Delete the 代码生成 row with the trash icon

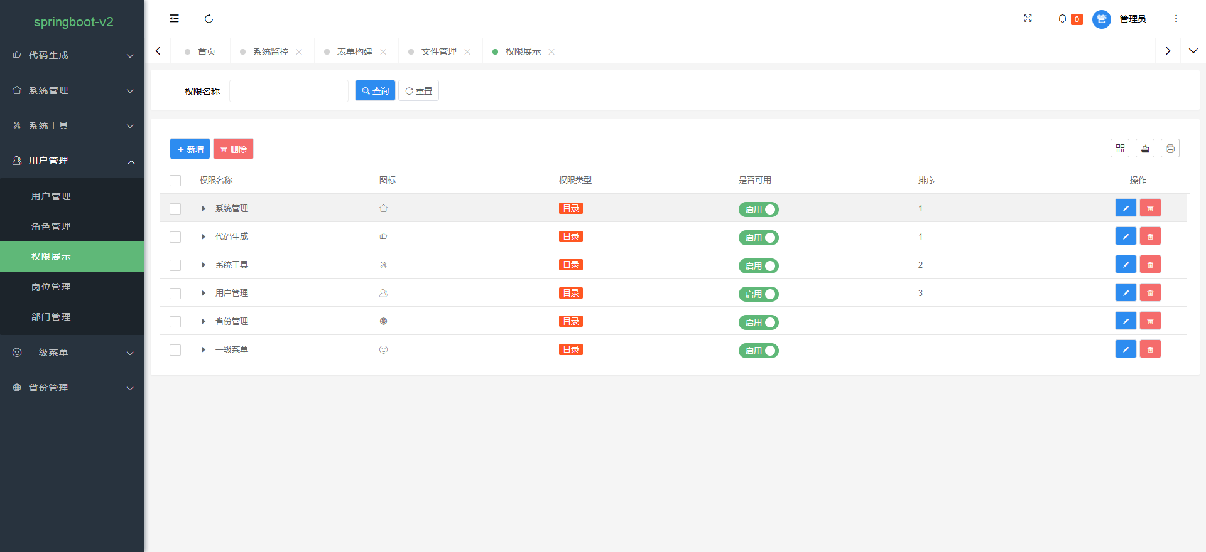[1150, 236]
